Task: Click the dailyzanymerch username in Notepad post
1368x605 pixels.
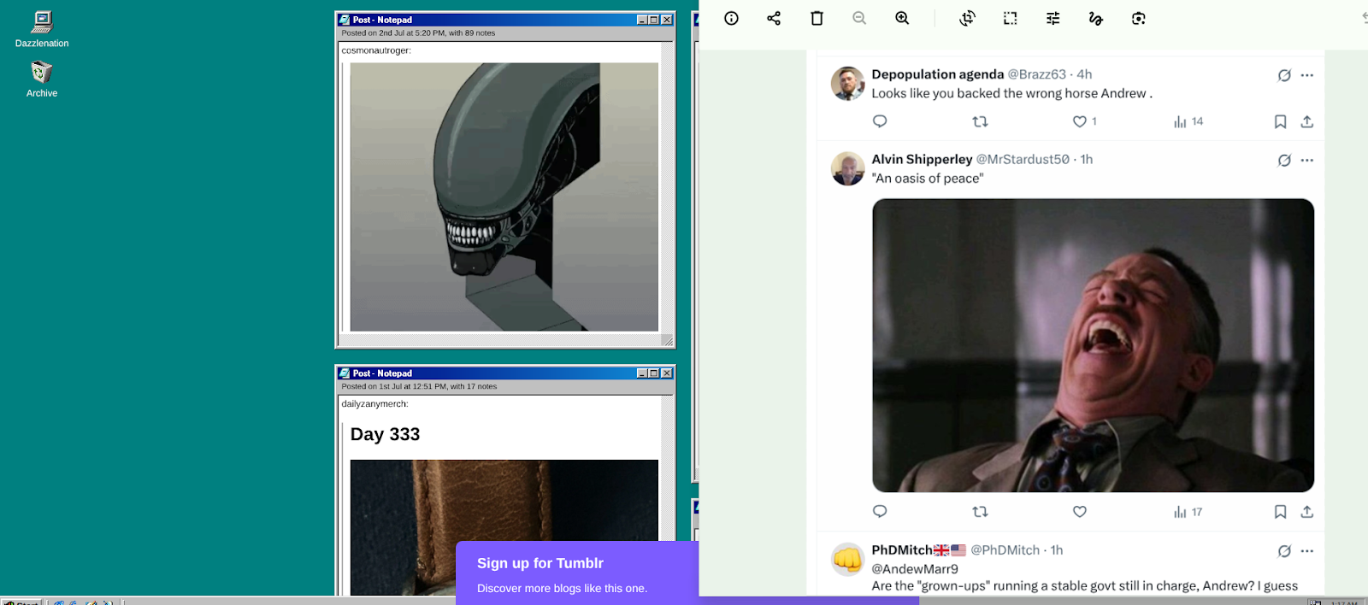Action: coord(374,403)
